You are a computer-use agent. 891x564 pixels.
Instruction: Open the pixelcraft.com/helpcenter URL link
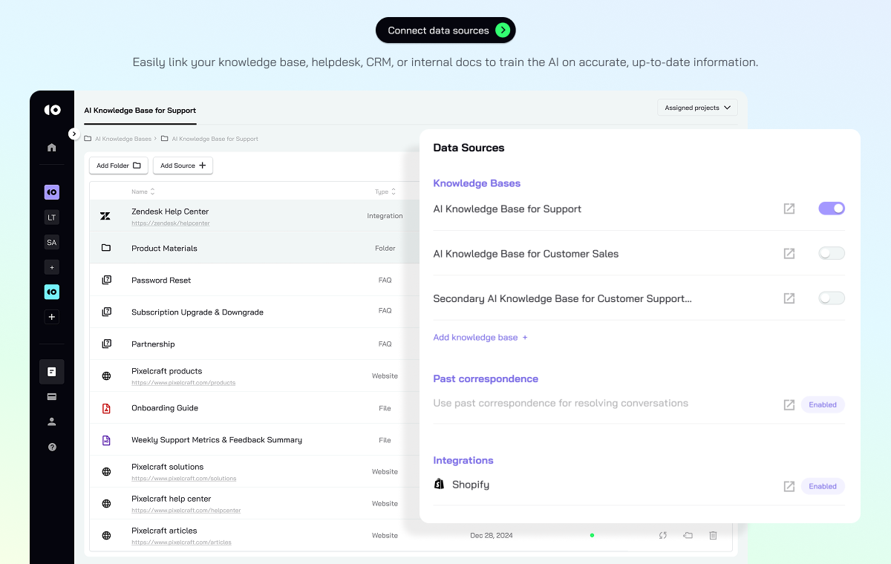(186, 511)
